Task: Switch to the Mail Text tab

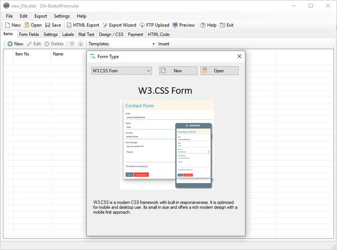Action: 86,34
